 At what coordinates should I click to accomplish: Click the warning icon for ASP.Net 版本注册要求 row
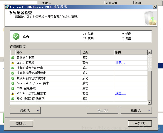13,94
